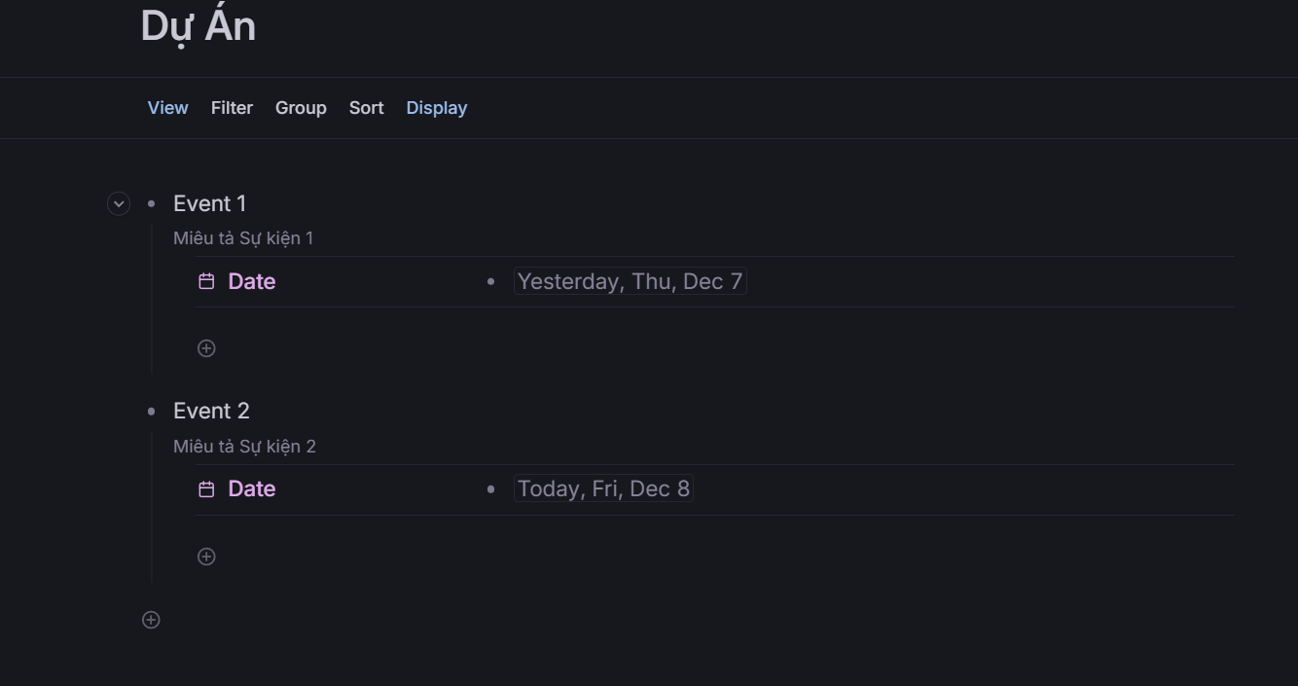The image size is (1298, 686).
Task: Click the calendar icon beside Event 1 Date
Action: pos(206,281)
